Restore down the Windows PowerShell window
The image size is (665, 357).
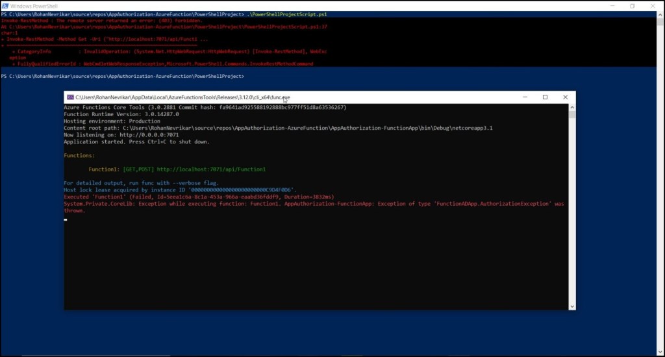pos(632,6)
